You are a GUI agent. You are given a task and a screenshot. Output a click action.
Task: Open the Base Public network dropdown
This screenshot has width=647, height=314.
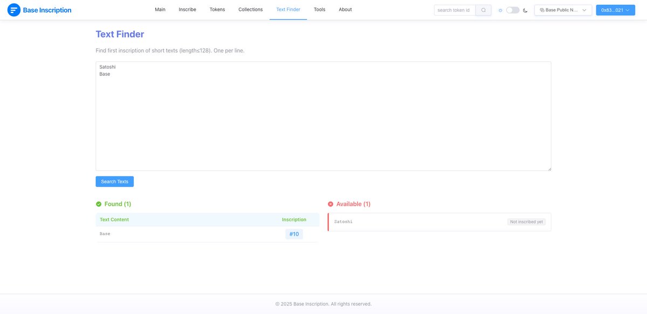coord(563,10)
